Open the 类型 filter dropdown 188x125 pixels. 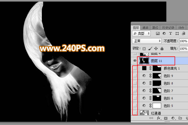tap(141, 33)
